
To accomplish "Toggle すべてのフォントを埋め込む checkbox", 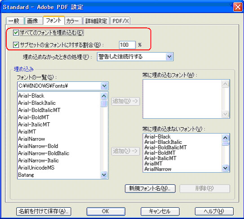I will point(16,33).
